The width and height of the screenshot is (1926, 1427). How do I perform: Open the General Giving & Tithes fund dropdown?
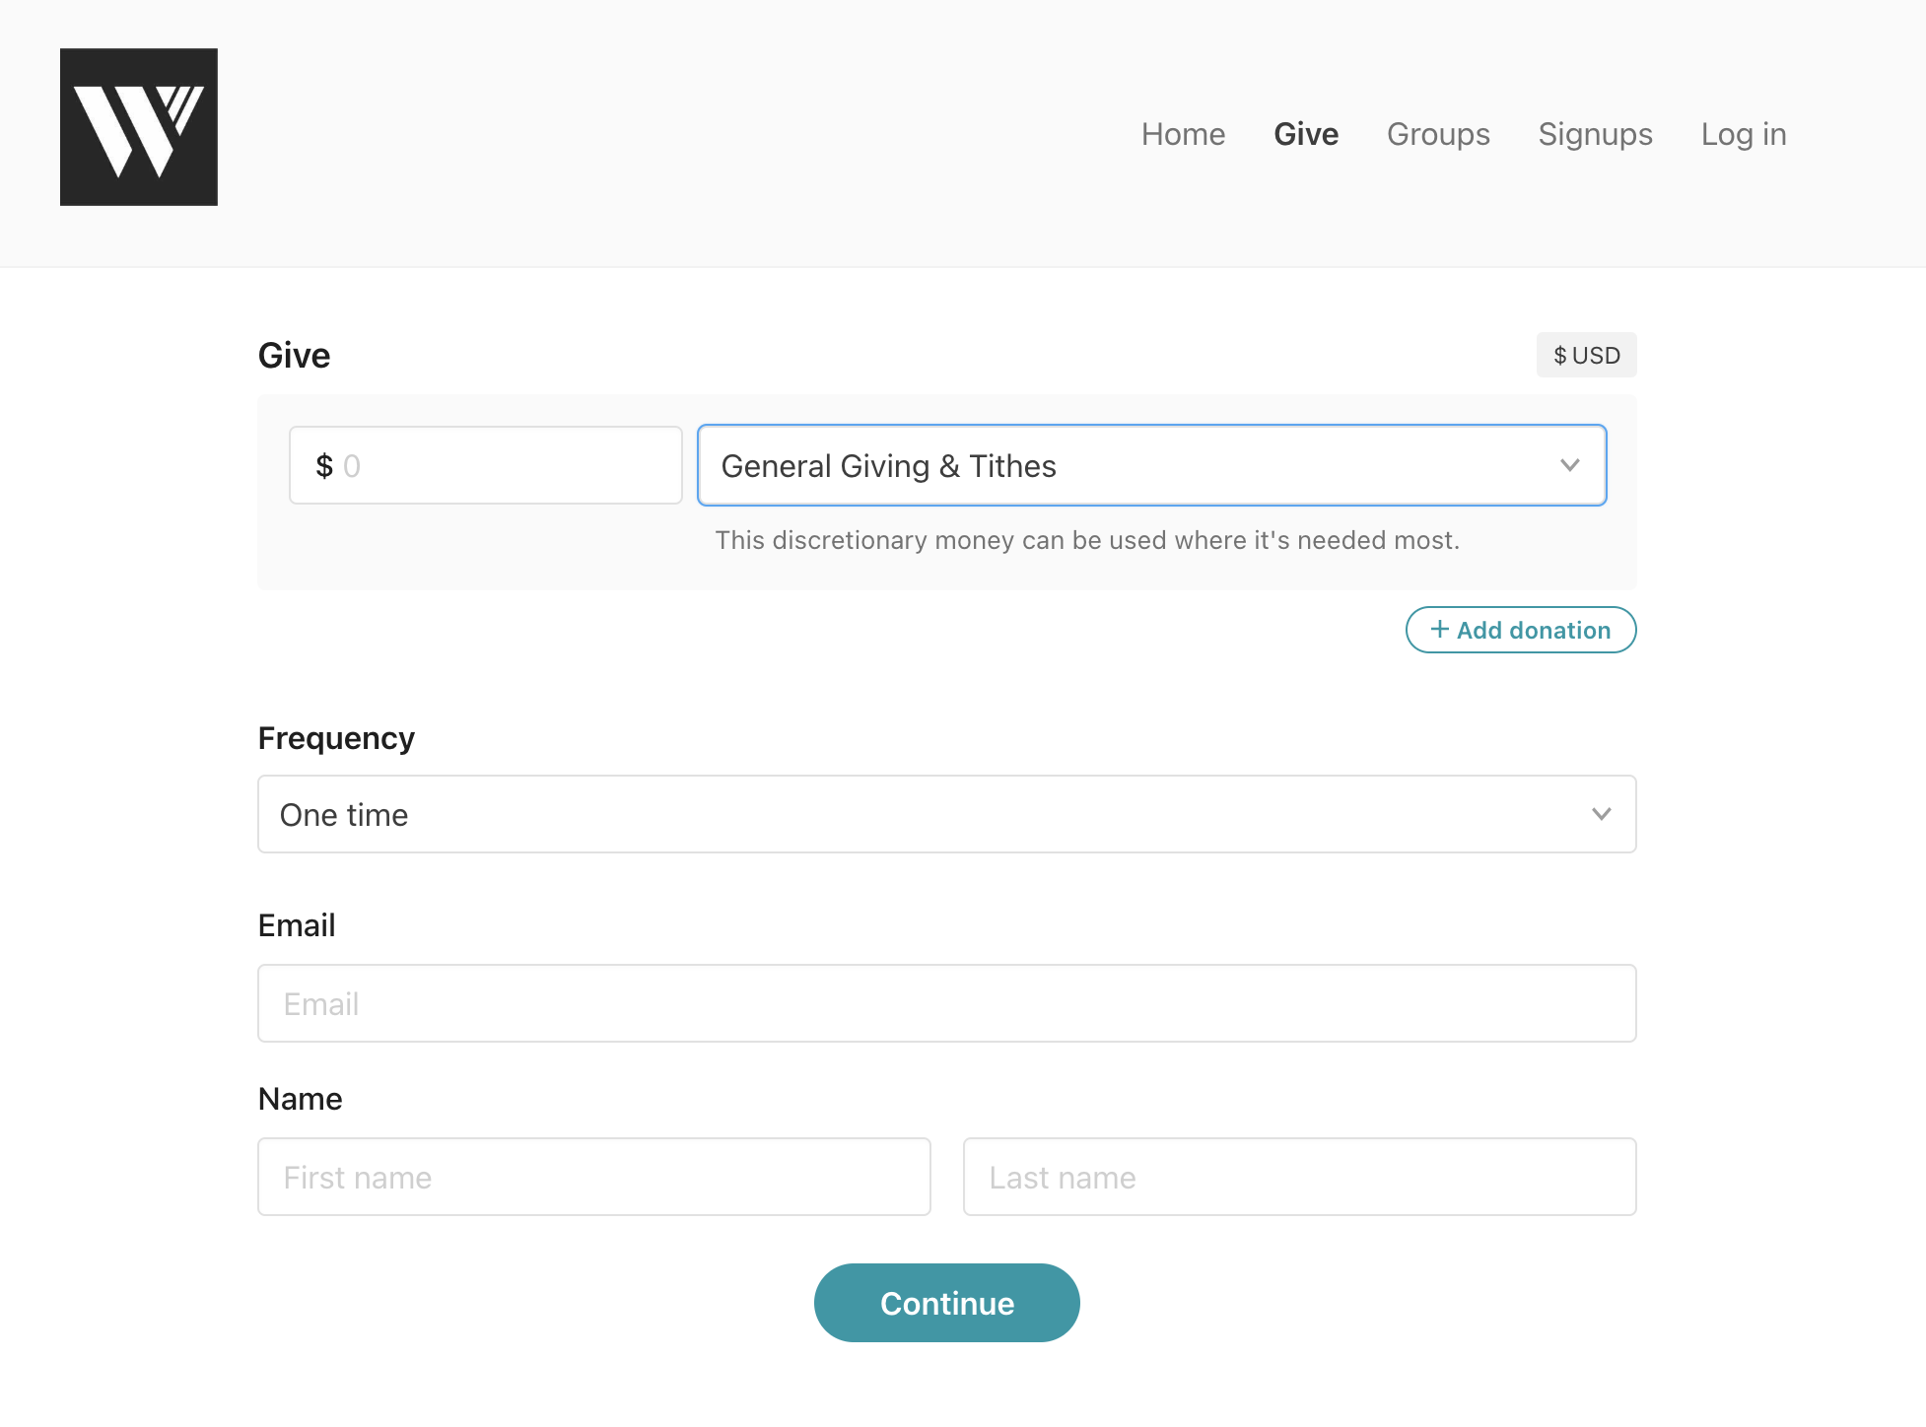pyautogui.click(x=1124, y=465)
